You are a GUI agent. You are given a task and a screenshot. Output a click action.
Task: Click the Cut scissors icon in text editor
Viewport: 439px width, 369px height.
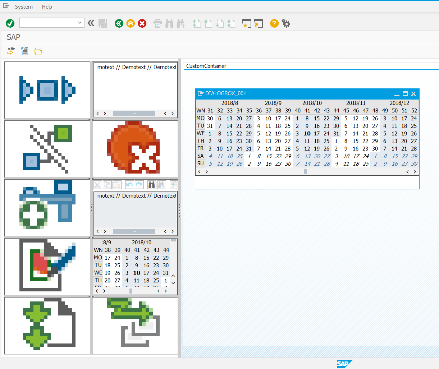click(x=97, y=185)
